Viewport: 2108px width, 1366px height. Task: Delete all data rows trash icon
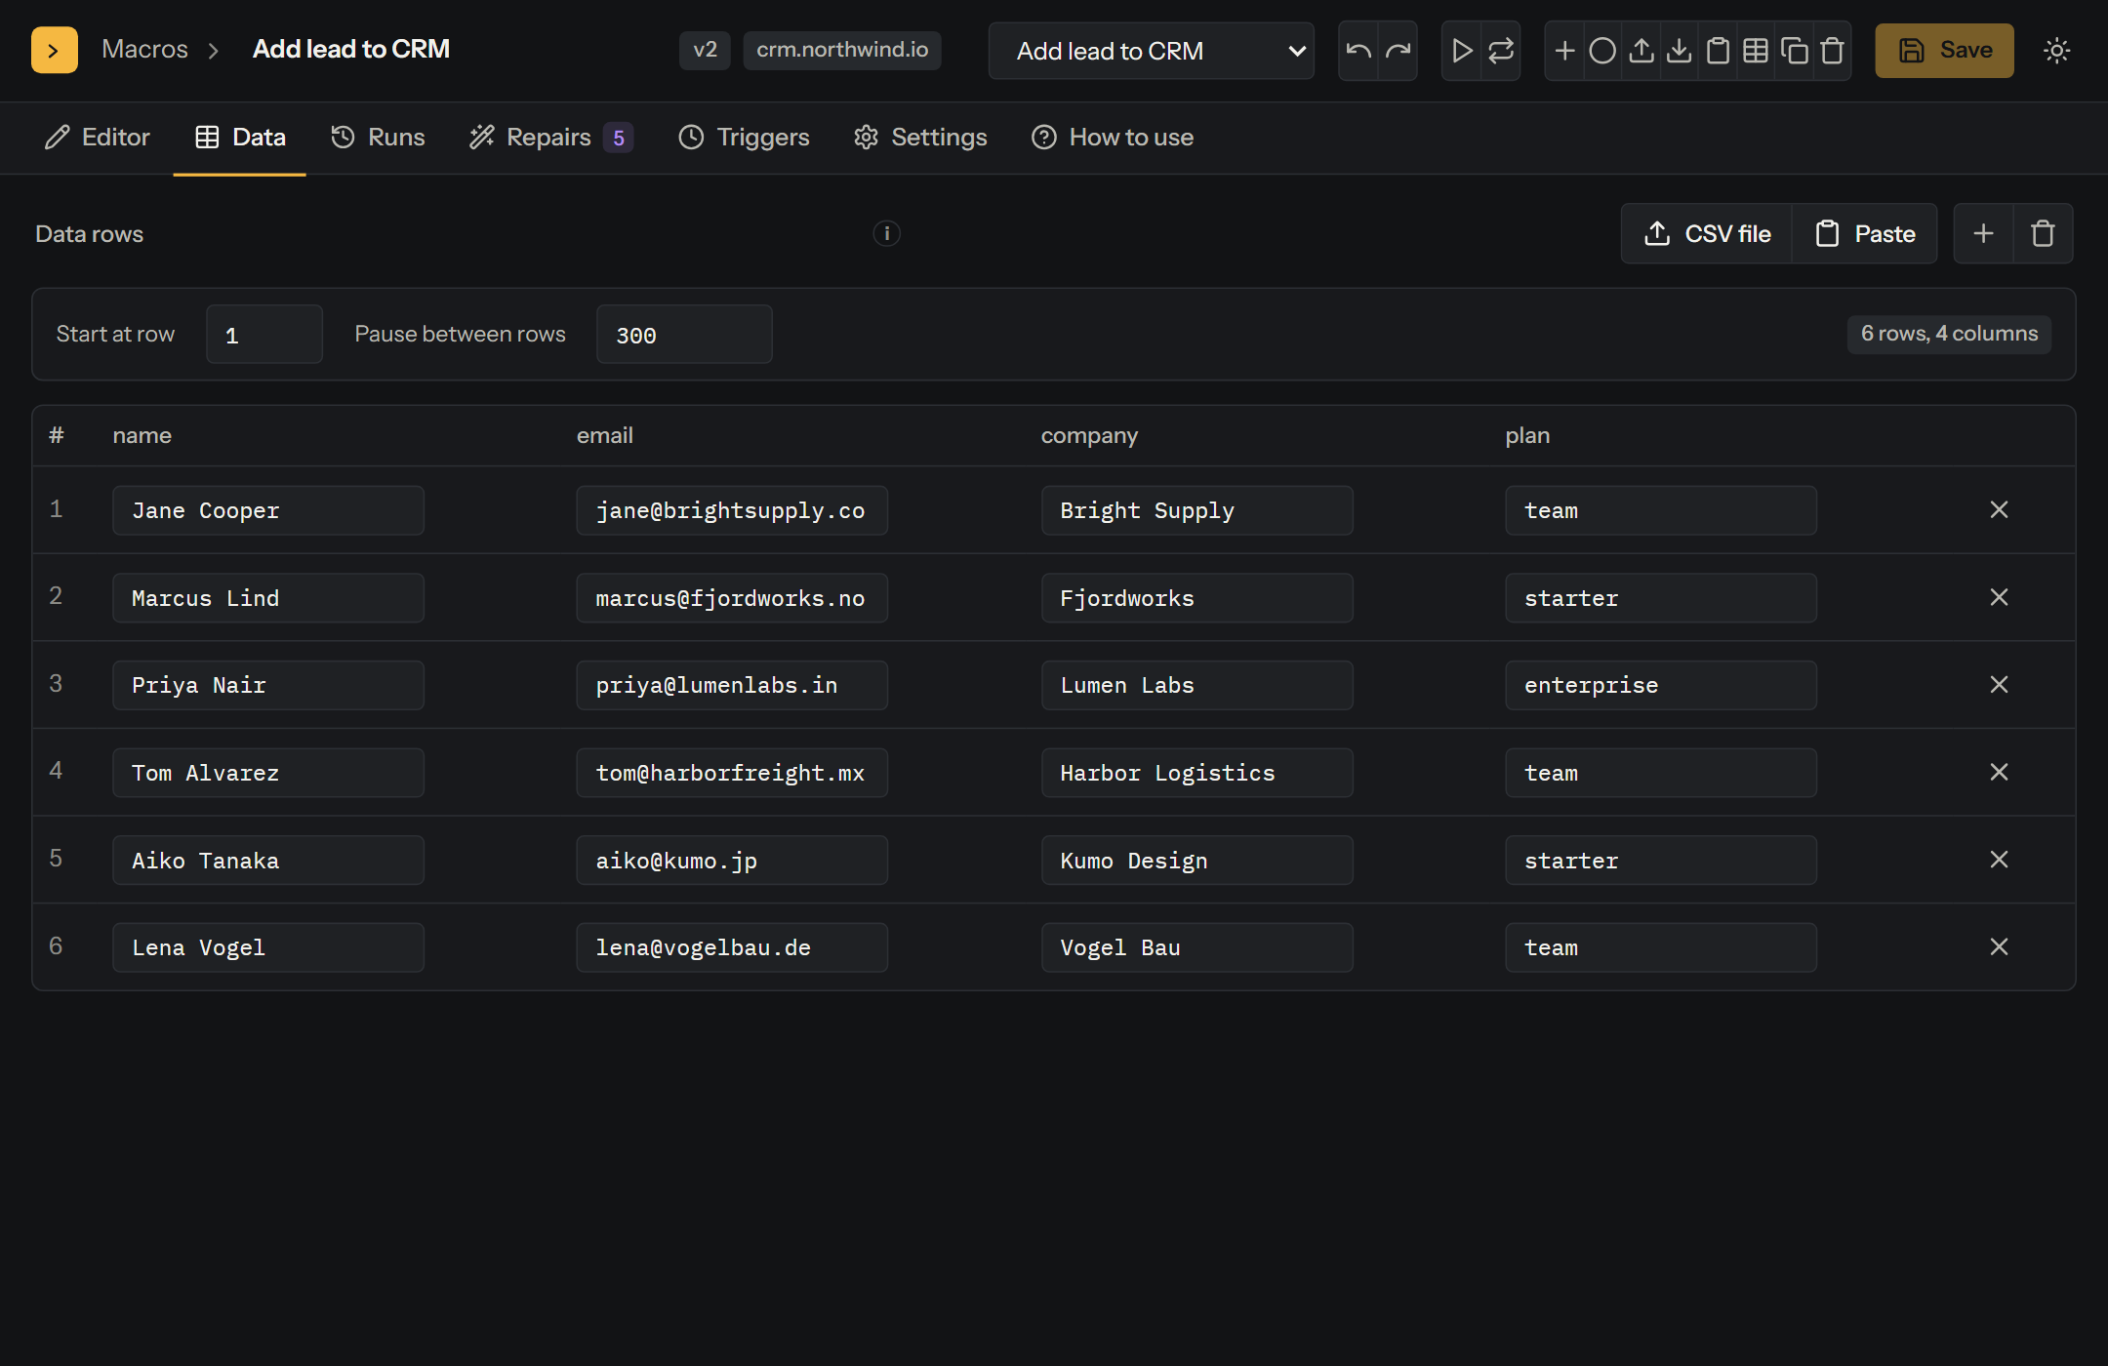(2043, 233)
